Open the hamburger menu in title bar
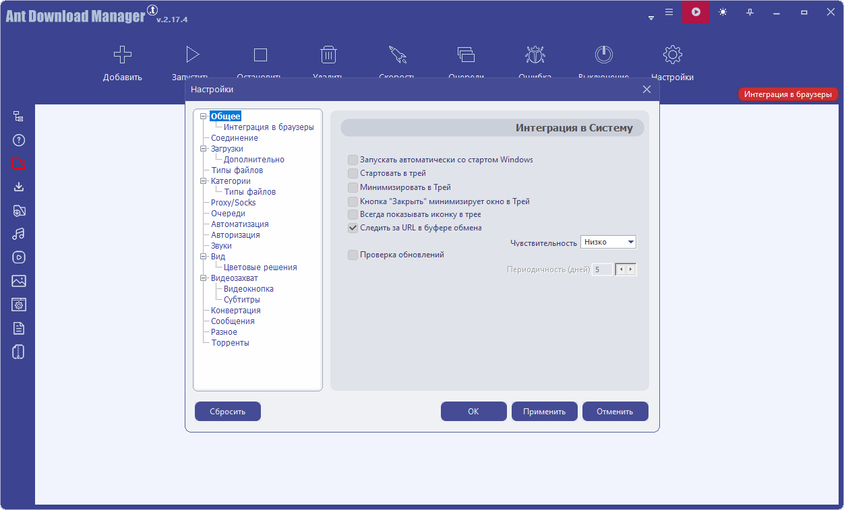This screenshot has height=510, width=844. (669, 12)
